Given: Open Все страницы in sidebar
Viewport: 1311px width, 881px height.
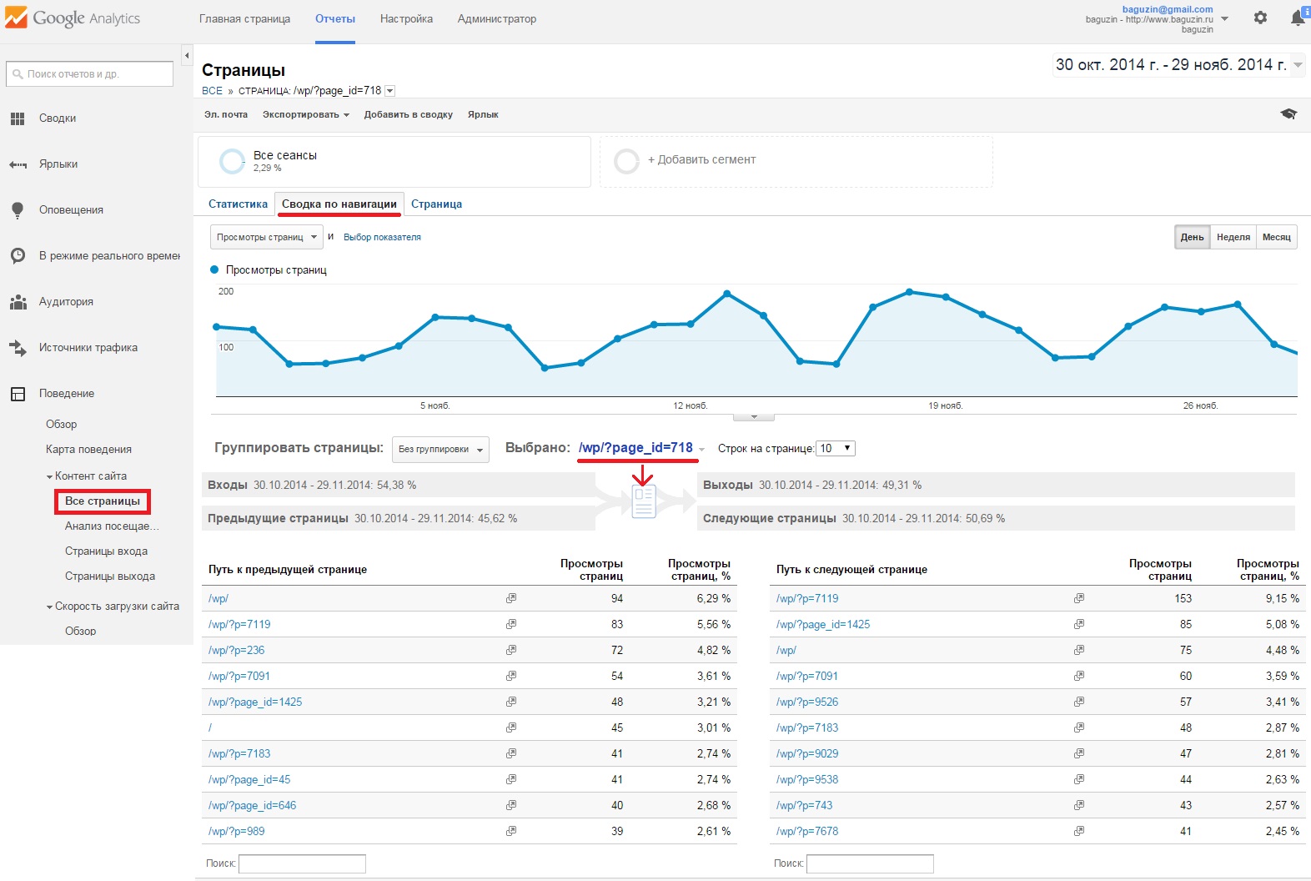Looking at the screenshot, I should click(103, 501).
